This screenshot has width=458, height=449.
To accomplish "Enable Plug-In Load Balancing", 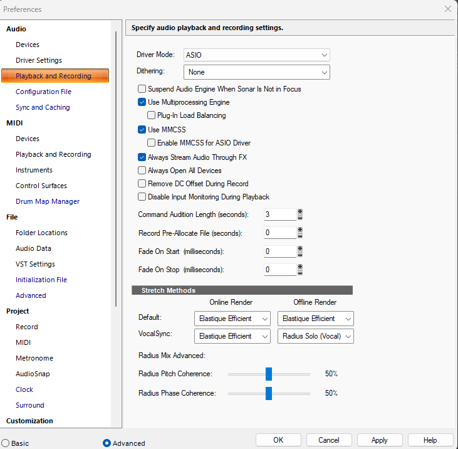I will pyautogui.click(x=151, y=115).
